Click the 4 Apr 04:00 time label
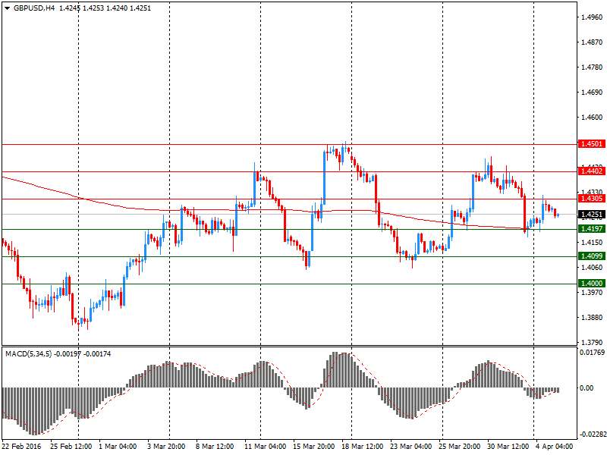607x455 pixels. [555, 446]
